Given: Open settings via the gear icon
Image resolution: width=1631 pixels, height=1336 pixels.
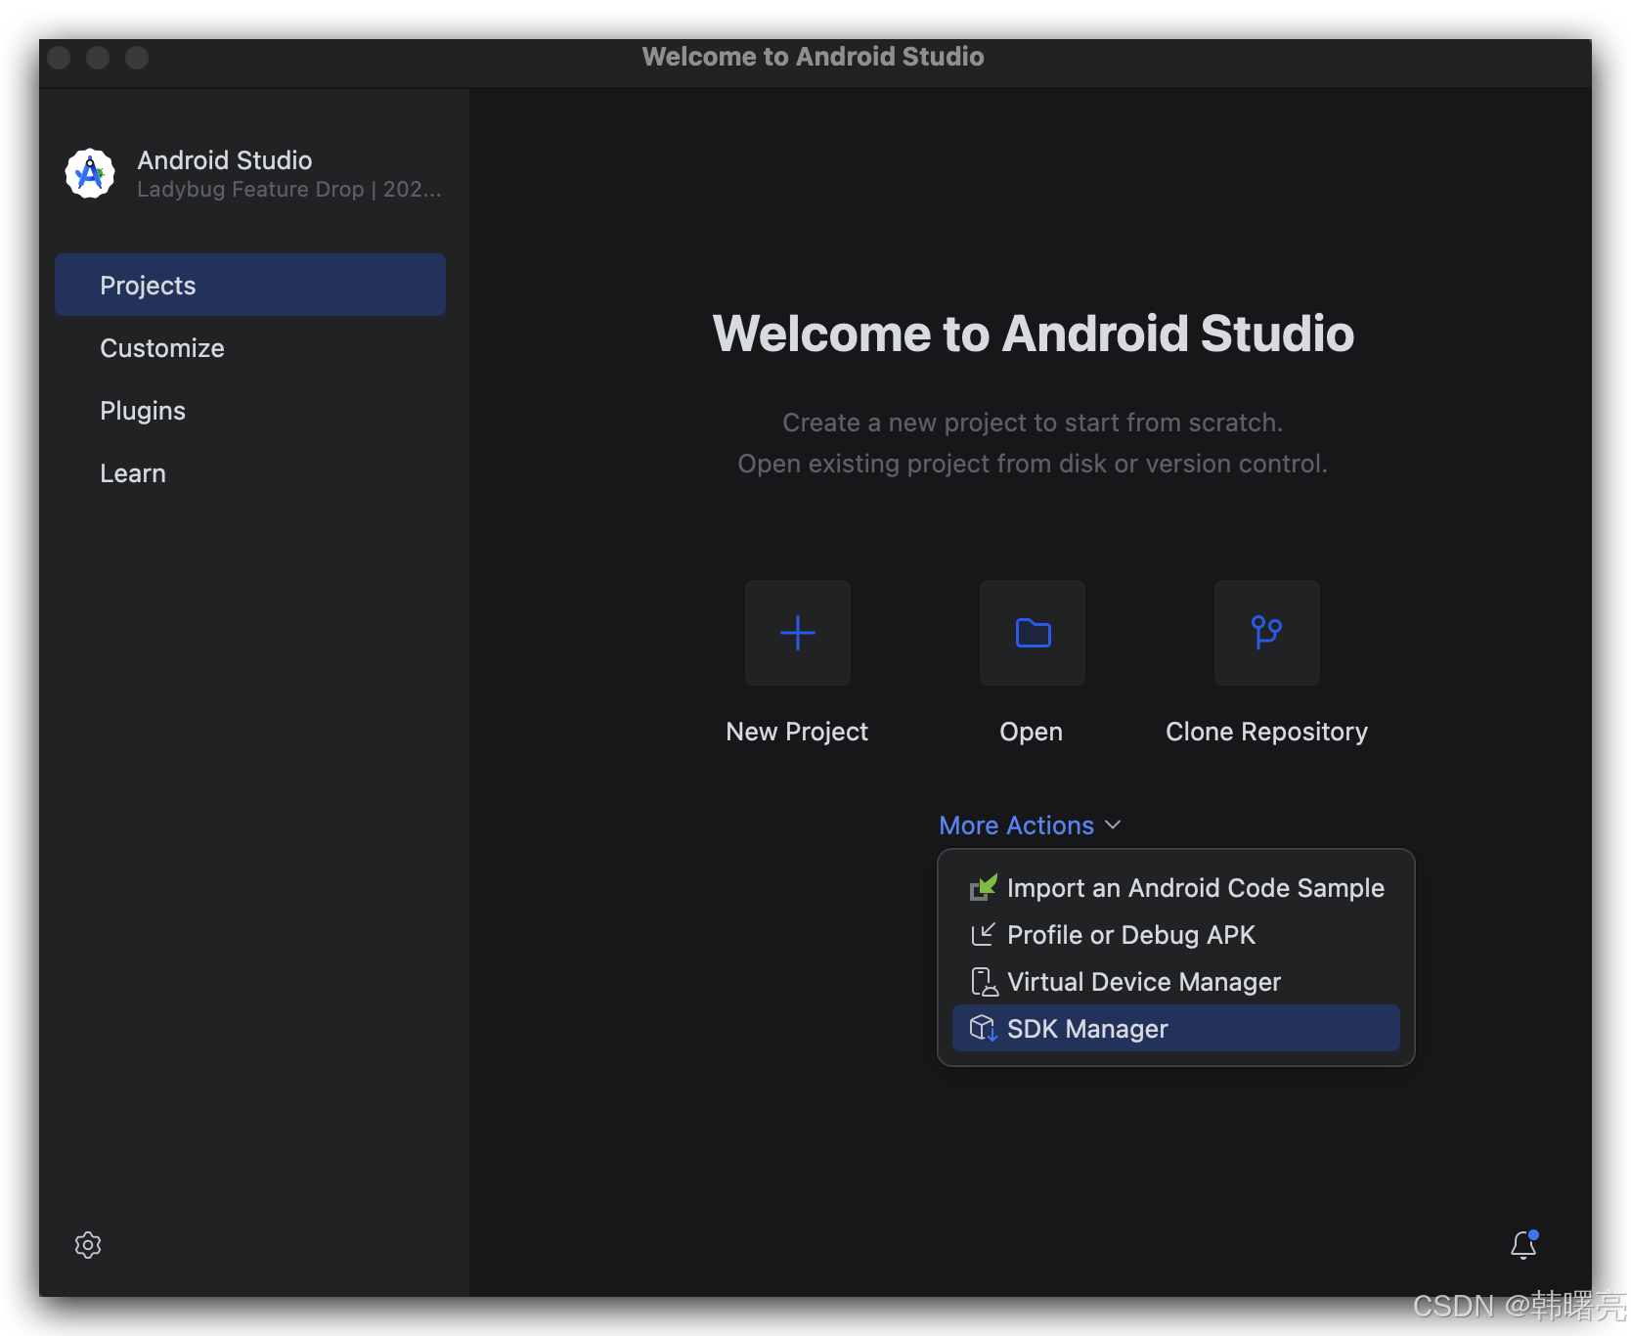Looking at the screenshot, I should coord(88,1245).
